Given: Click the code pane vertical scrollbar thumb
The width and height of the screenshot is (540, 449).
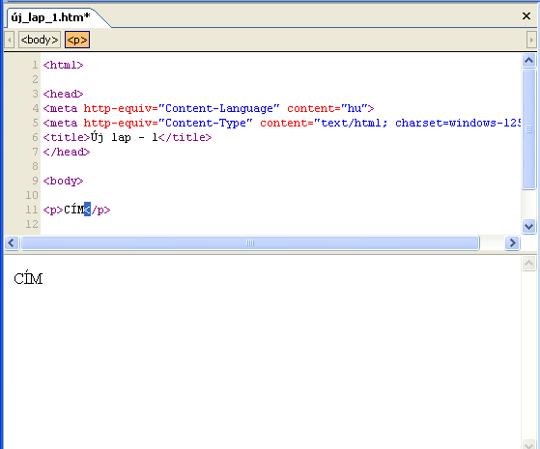Looking at the screenshot, I should [529, 129].
